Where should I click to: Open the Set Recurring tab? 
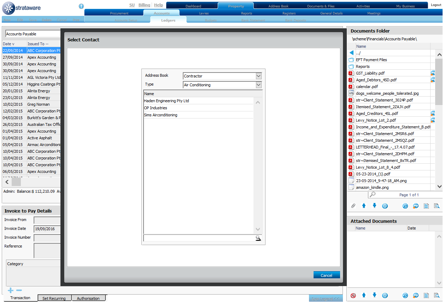pyautogui.click(x=54, y=298)
